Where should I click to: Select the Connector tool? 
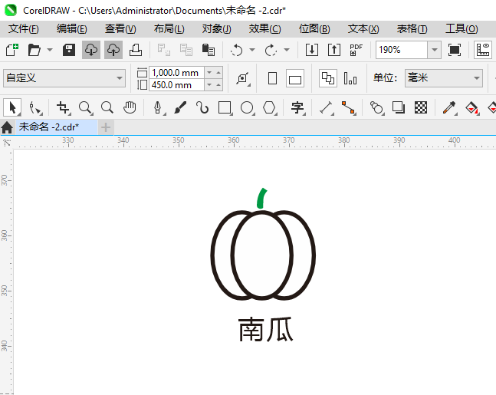[x=349, y=107]
